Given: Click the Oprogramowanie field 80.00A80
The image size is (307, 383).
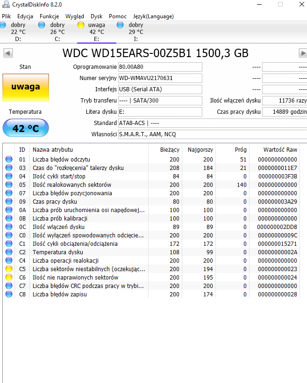Looking at the screenshot, I should coord(160,67).
